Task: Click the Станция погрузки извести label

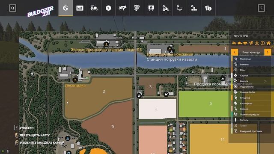Action: point(172,59)
